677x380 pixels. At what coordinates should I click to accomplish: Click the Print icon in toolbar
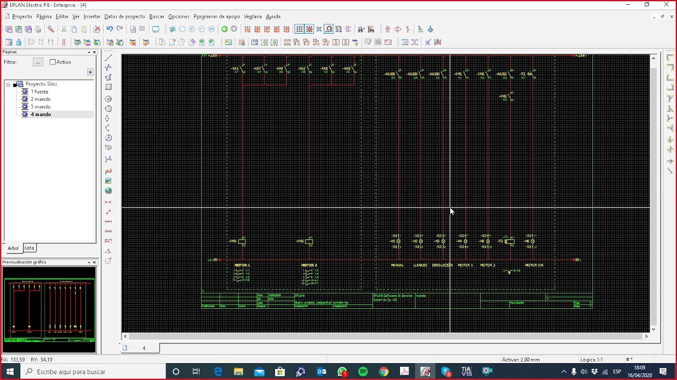coord(38,29)
